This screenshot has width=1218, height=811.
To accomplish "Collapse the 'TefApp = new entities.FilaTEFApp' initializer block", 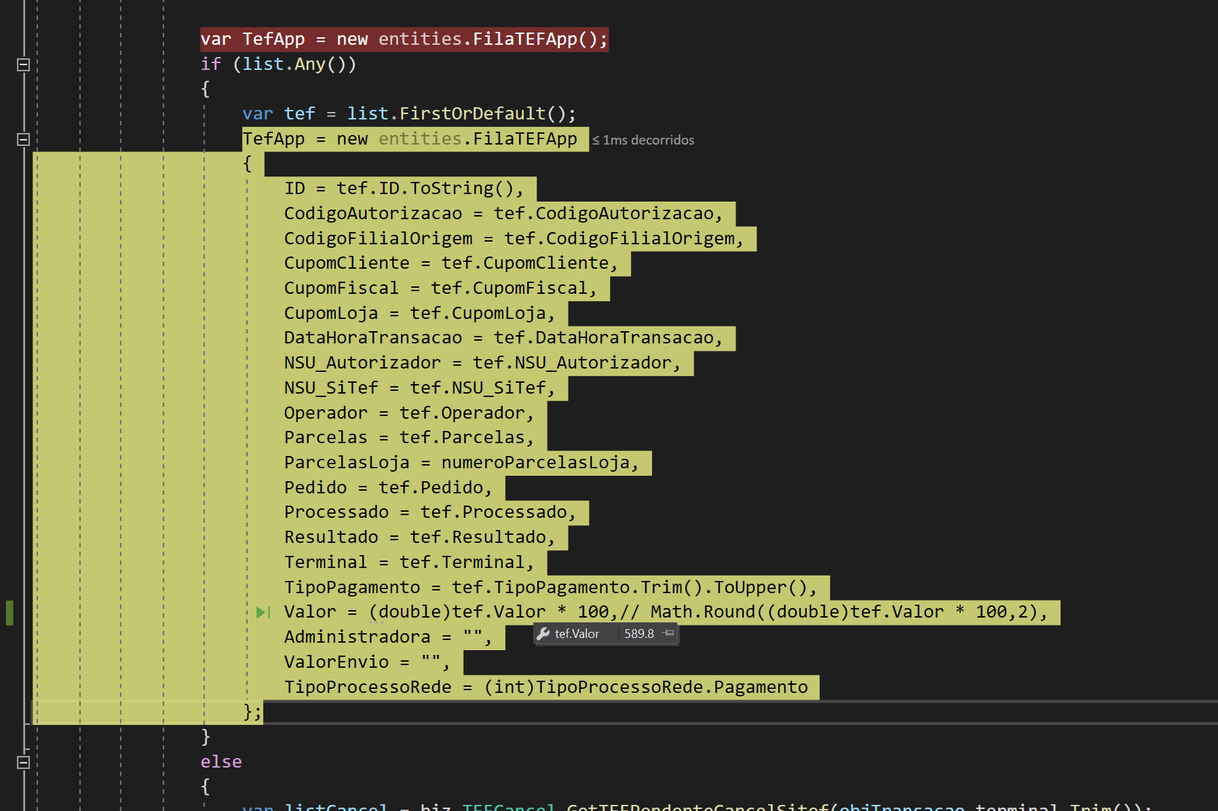I will [x=23, y=139].
